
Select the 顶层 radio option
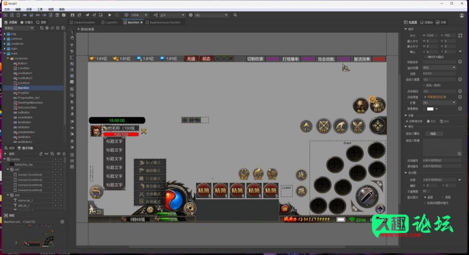[442, 197]
